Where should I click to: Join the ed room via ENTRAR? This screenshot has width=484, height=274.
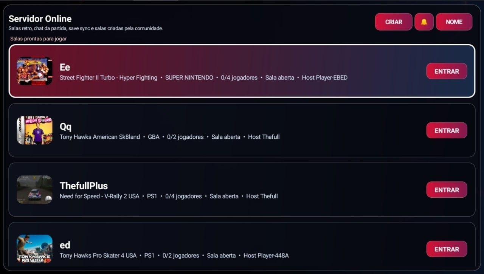click(x=447, y=249)
